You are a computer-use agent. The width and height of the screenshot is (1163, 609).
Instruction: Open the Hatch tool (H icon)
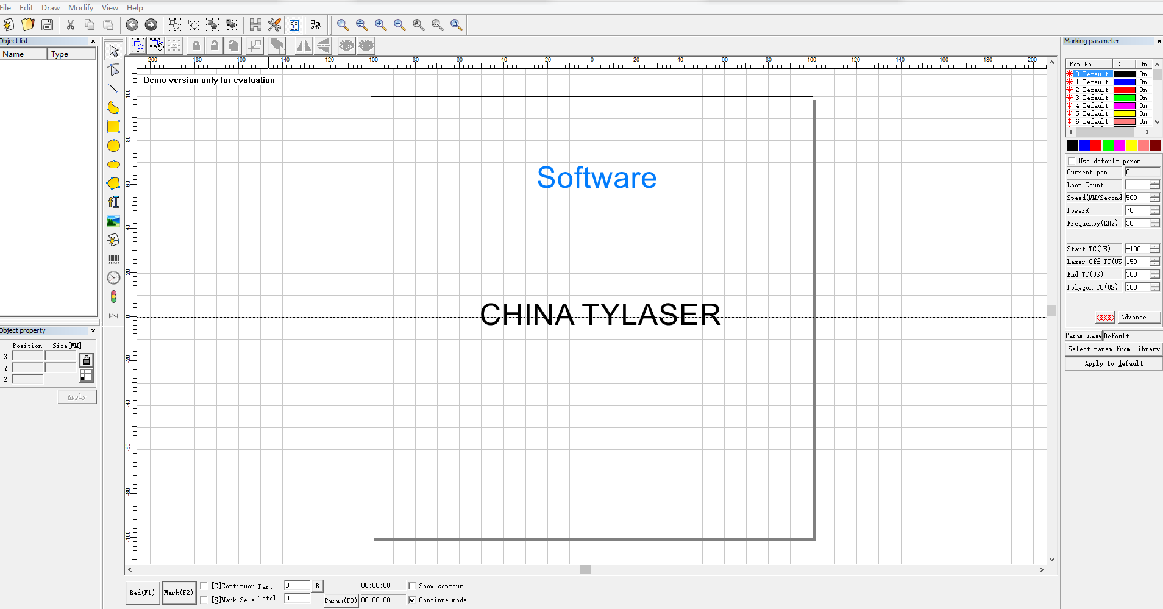(255, 24)
